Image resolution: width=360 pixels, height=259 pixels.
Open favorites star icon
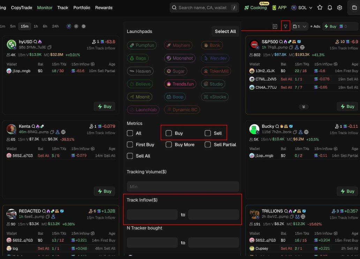click(x=320, y=8)
